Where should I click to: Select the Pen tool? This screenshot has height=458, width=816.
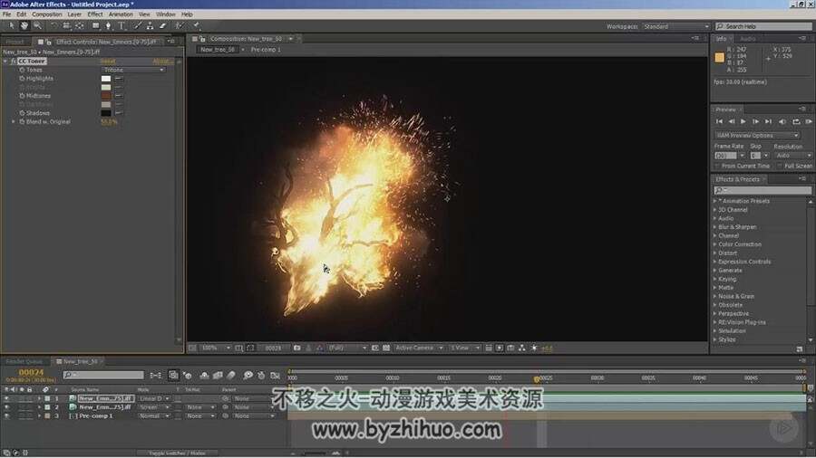(108, 25)
